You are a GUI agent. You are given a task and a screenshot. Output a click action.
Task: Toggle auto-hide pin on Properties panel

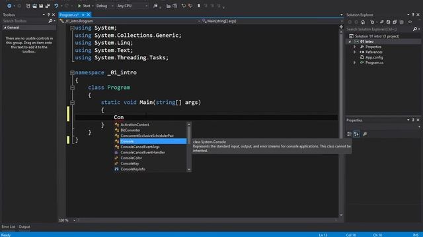click(413, 120)
